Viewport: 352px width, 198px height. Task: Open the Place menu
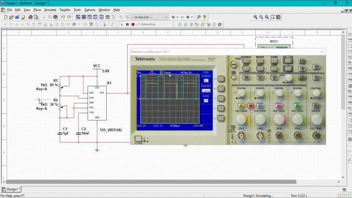pos(37,10)
